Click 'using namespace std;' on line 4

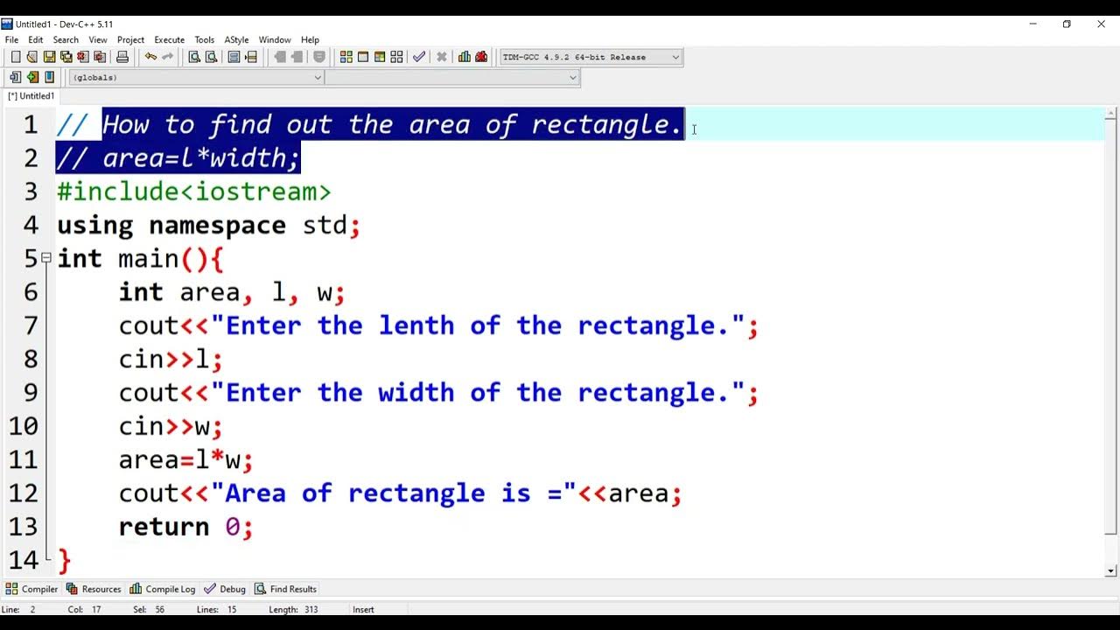pyautogui.click(x=209, y=225)
